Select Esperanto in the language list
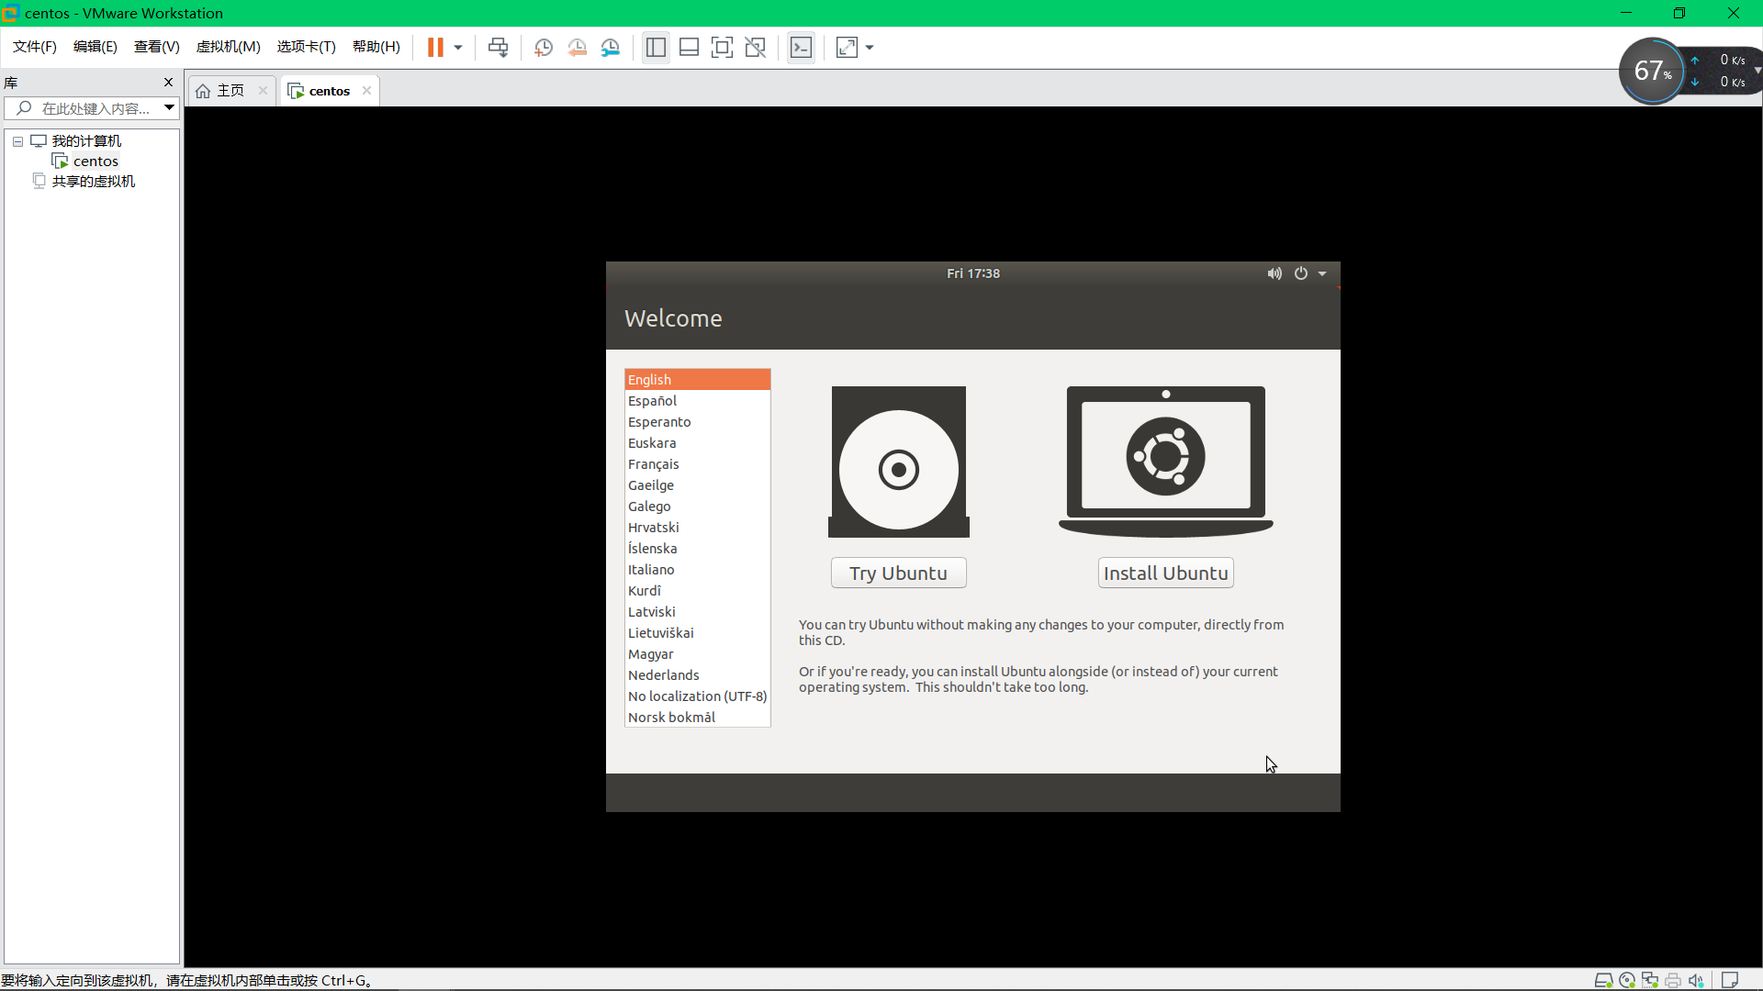1763x991 pixels. click(x=697, y=422)
